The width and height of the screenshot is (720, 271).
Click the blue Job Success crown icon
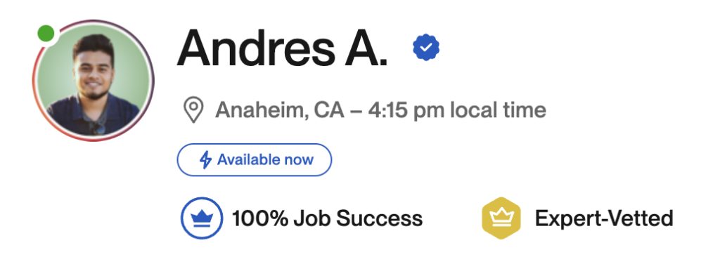(202, 218)
